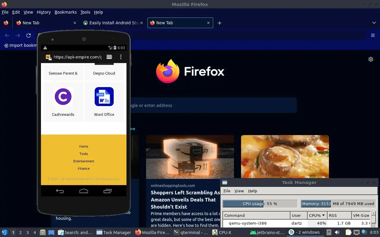This screenshot has width=380, height=237.
Task: Open the mushroom dish article thumbnail
Action: coord(285,157)
